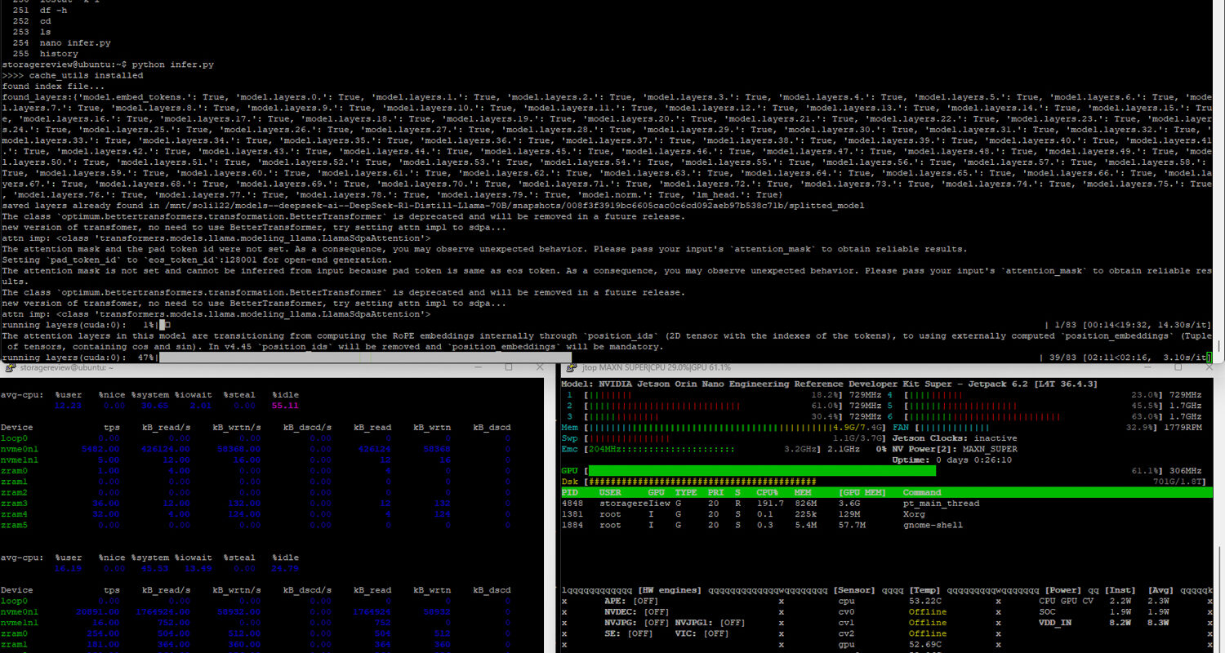Maximize the storagereview@ubuntu iostat window

[510, 367]
